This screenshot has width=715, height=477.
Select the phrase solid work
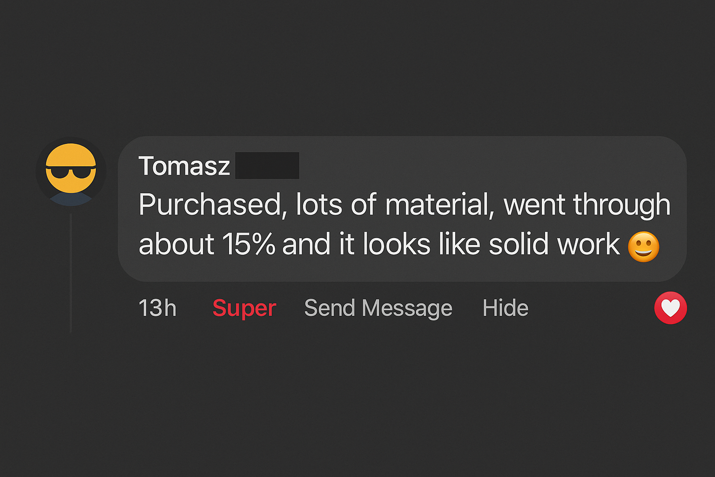pos(554,244)
